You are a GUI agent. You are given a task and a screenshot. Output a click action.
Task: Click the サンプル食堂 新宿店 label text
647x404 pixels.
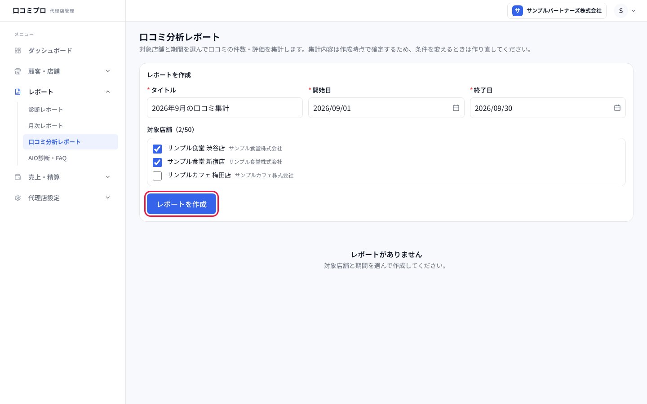pos(196,162)
